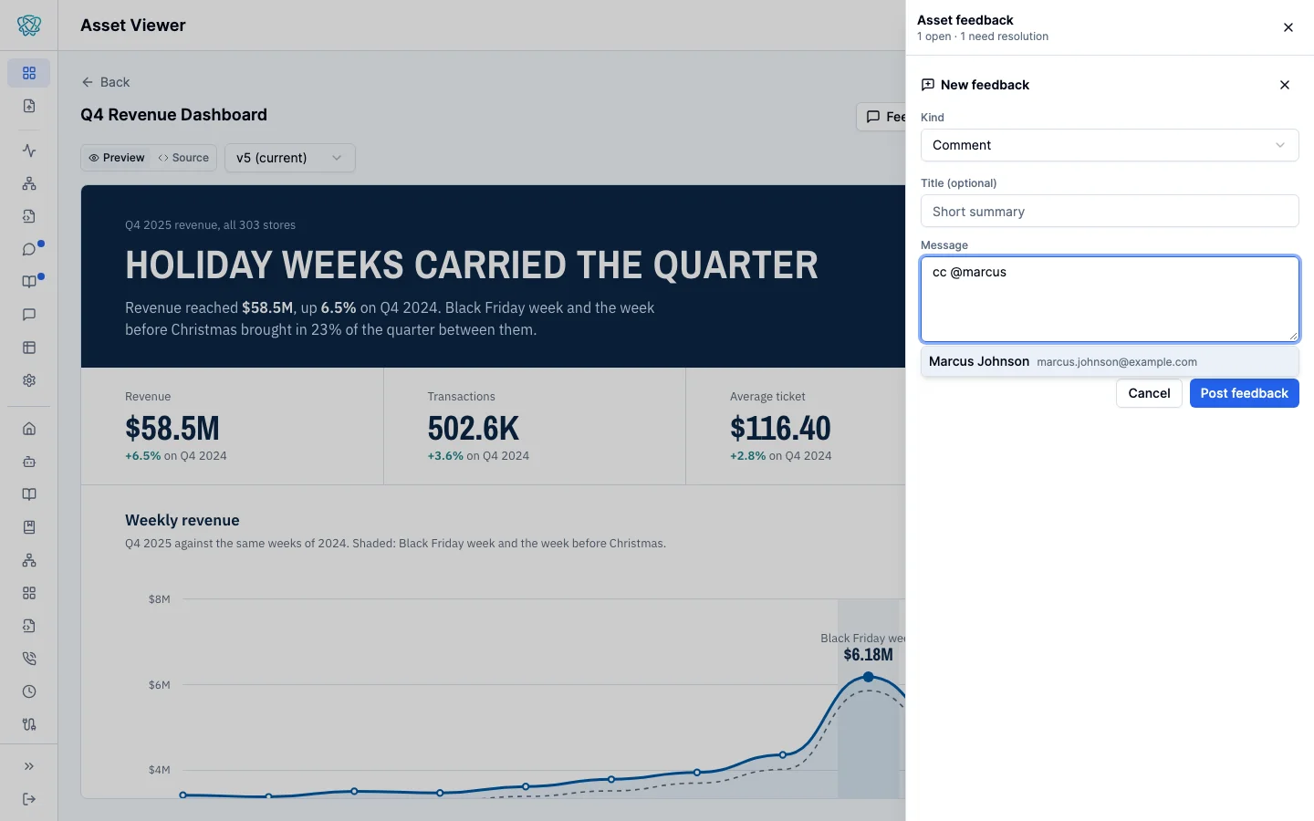
Task: Open the phone call sidebar icon
Action: [x=29, y=659]
